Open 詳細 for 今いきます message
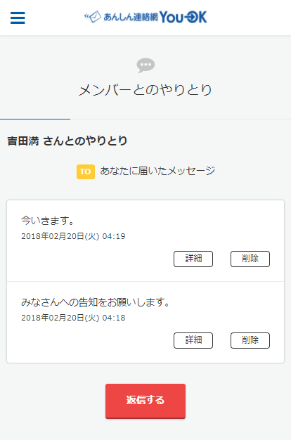 coord(193,259)
